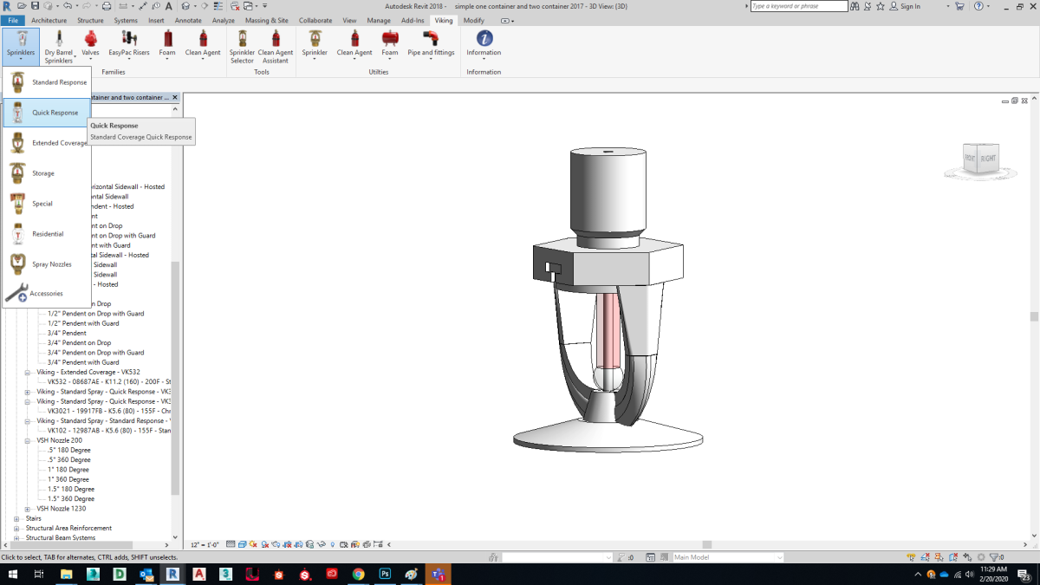Open Clean Agent utilities dropdown
Screen dimensions: 1040x585
[354, 47]
